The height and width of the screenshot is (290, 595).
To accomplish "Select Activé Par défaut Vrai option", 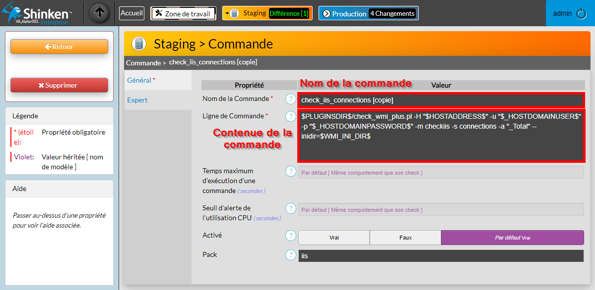I will coord(512,238).
